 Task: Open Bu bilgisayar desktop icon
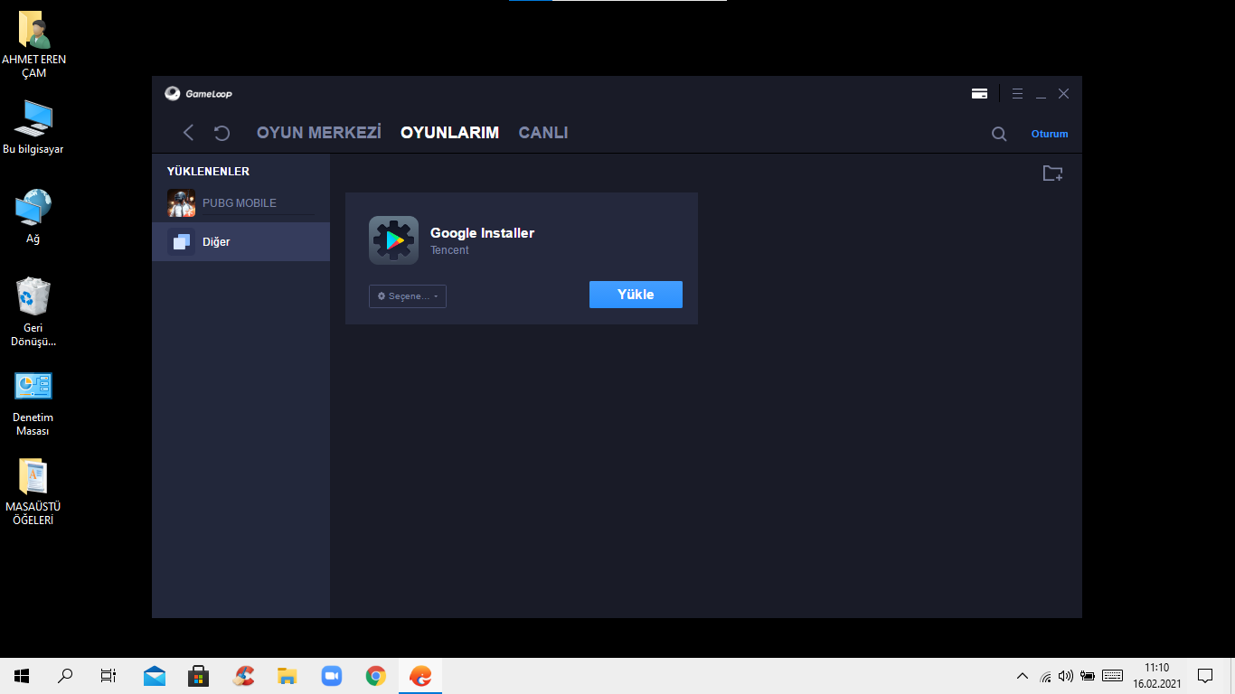33,127
